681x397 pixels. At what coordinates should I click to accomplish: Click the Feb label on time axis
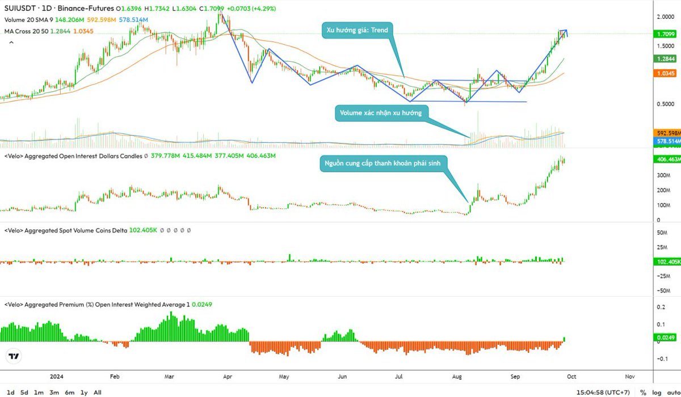pos(115,376)
